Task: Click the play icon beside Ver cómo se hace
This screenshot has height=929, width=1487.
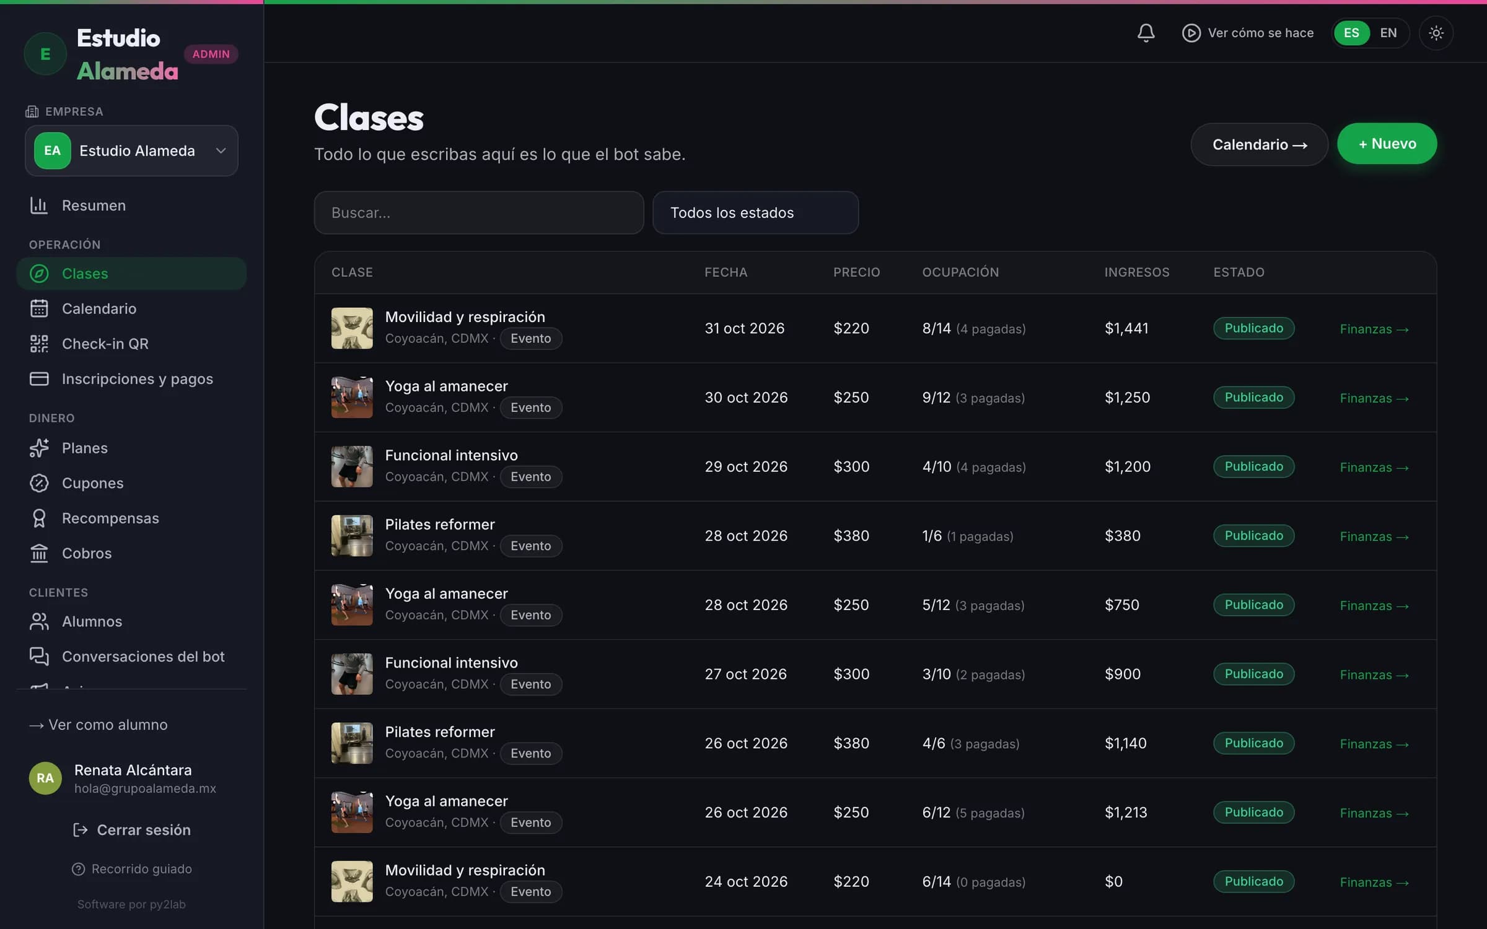Action: coord(1191,33)
